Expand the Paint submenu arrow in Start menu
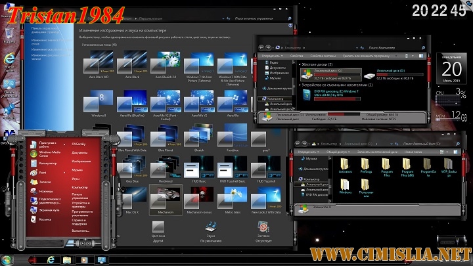Screen dimensions: 473x266 tap(64, 171)
